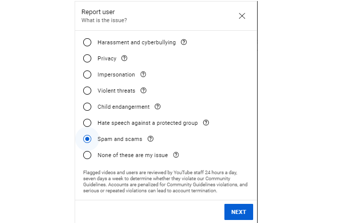Select Harassment and cyberbullying radio button
This screenshot has height=223, width=353.
pyautogui.click(x=87, y=42)
